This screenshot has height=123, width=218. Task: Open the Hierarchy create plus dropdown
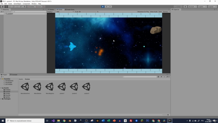point(2,12)
